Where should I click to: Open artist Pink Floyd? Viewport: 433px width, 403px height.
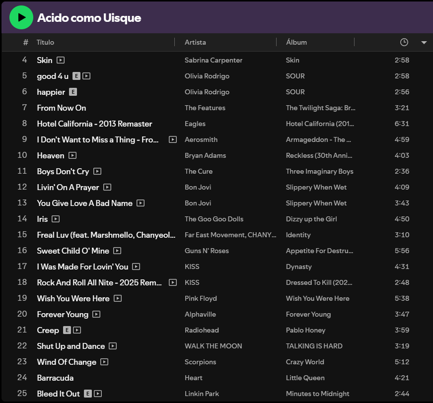[201, 299]
